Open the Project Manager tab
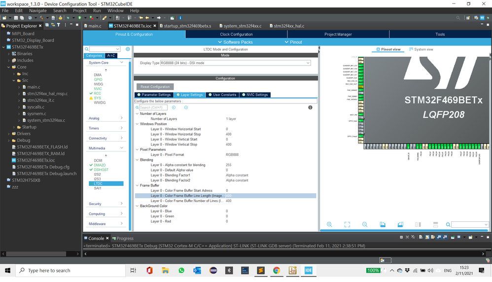This screenshot has width=492, height=282. click(x=338, y=34)
